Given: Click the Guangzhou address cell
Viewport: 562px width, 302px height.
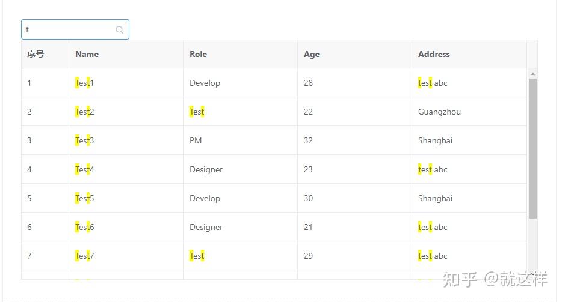Looking at the screenshot, I should pos(439,112).
